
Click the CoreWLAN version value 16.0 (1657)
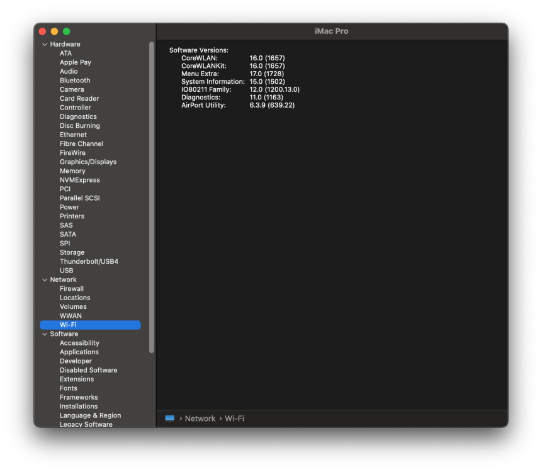(267, 58)
